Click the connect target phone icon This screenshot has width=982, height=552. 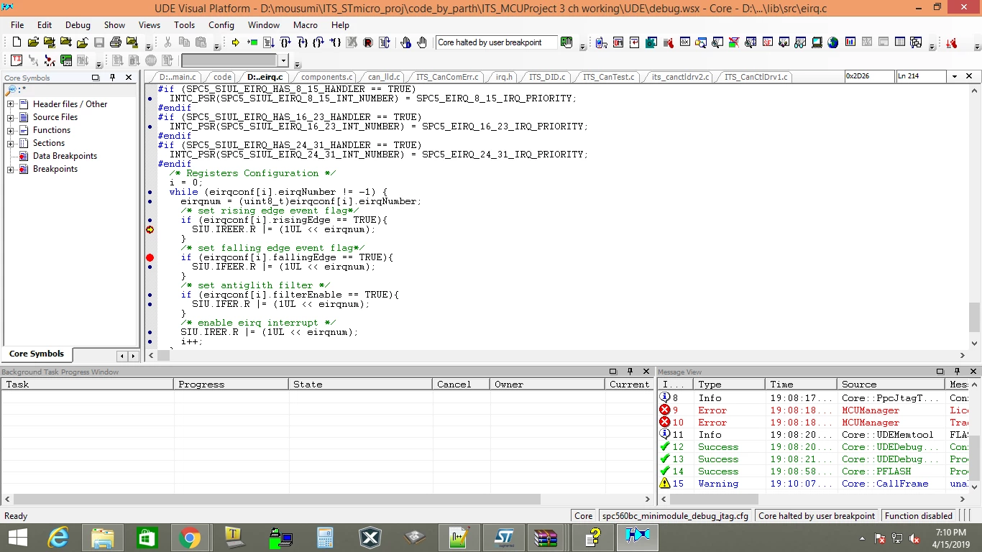point(602,42)
